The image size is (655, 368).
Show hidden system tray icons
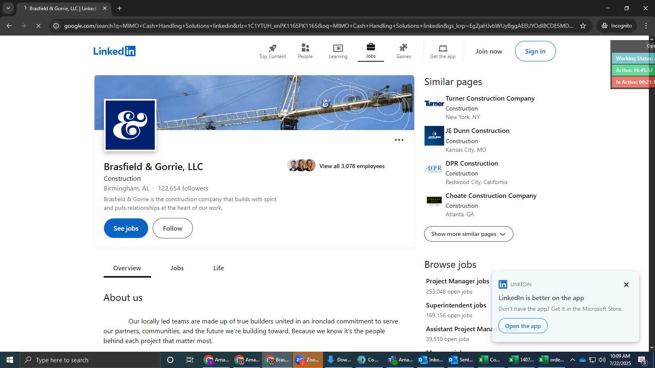[572, 360]
